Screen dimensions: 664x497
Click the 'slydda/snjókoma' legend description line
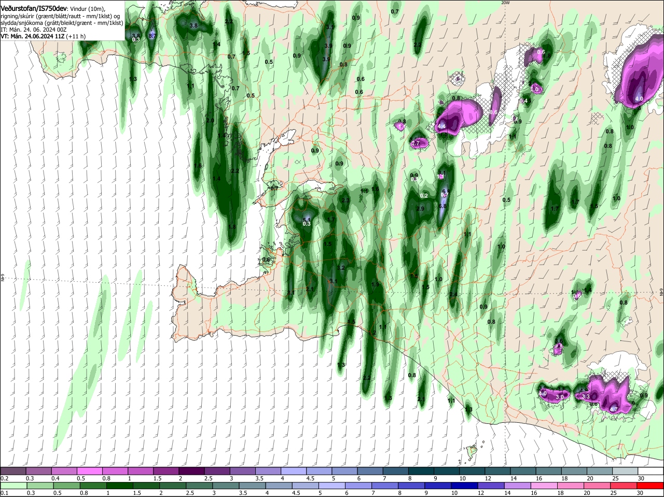point(62,23)
